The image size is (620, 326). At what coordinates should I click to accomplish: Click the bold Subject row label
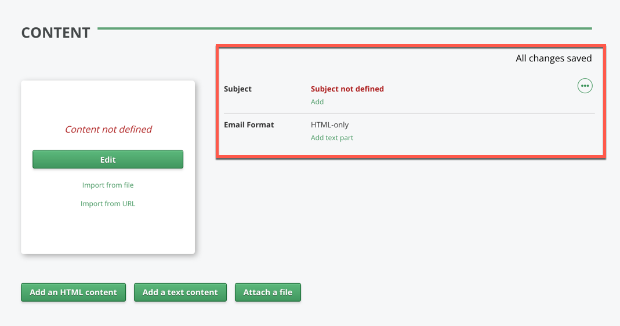click(x=238, y=89)
